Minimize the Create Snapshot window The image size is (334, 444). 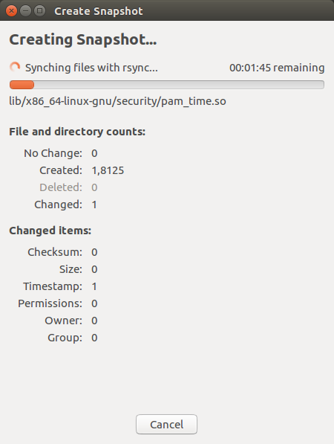(x=25, y=11)
